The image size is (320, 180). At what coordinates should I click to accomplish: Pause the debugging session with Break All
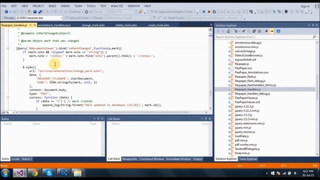coord(203,12)
